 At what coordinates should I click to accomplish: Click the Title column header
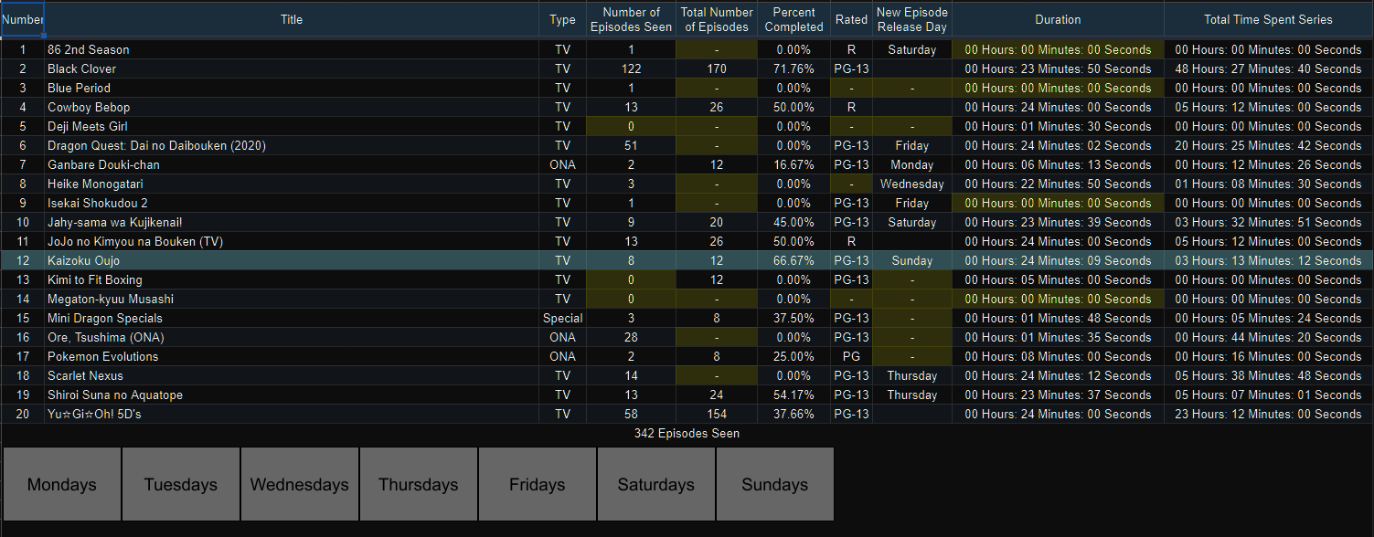(x=292, y=19)
